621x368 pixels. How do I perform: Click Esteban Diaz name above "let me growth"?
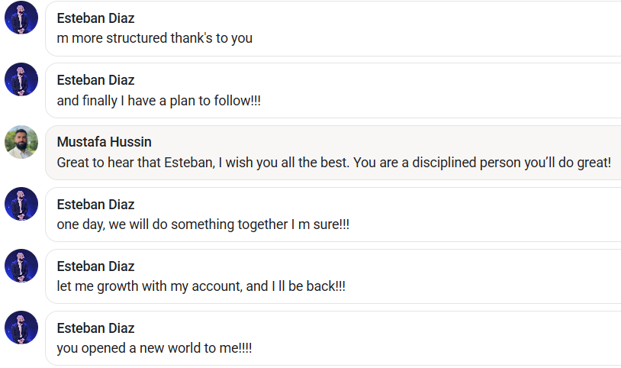click(95, 266)
